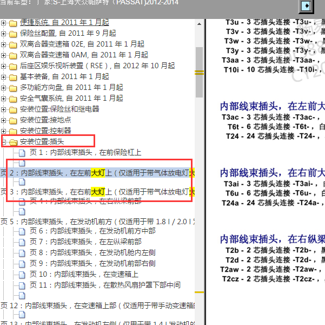The width and height of the screenshot is (325, 325).
Task: Expand 安装位置:保险丝和继电器 folder
Action: coord(3,109)
